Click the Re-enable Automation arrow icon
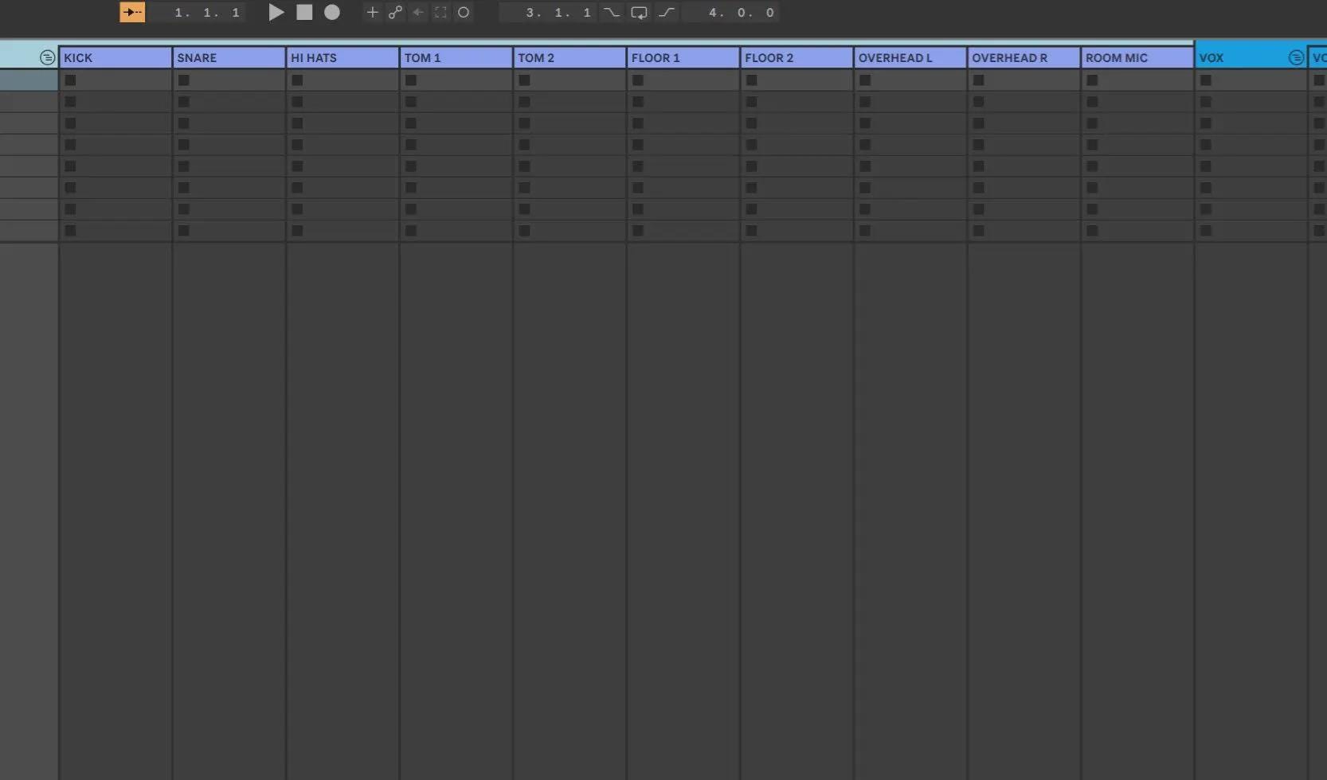 (x=418, y=12)
